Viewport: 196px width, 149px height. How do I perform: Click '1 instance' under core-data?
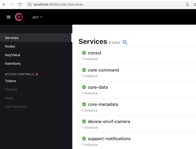tap(90, 93)
